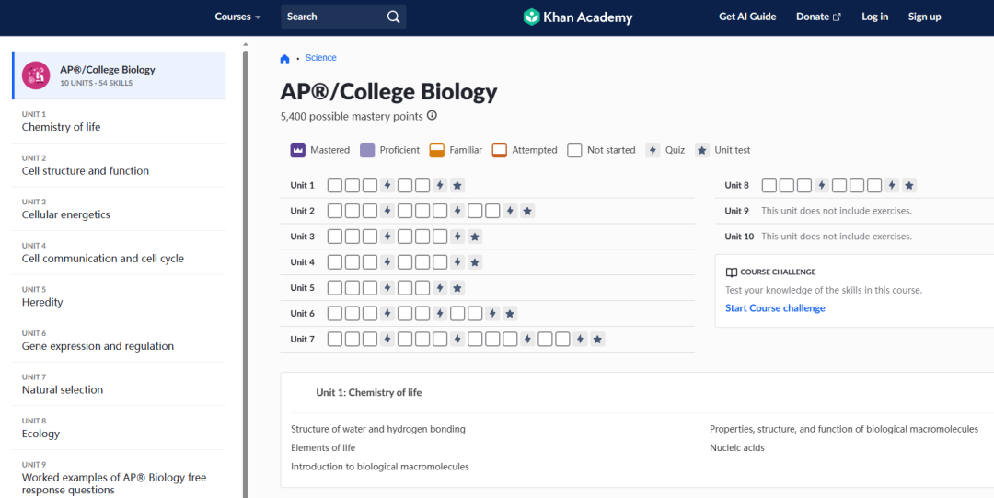Click the home breadcrumb icon
The height and width of the screenshot is (498, 994).
(x=284, y=58)
